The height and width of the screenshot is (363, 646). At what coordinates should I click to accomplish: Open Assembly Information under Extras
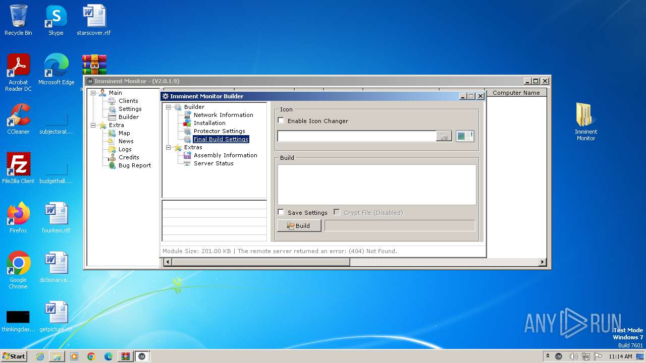pyautogui.click(x=225, y=155)
